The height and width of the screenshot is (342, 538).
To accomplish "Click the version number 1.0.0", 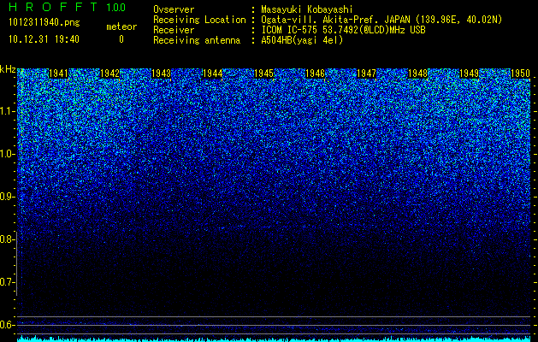I will (x=116, y=7).
